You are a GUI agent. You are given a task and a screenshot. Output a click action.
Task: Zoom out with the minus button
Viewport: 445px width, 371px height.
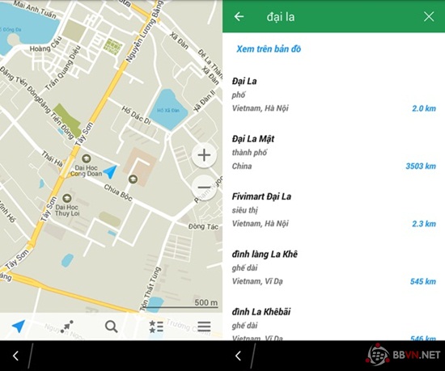[204, 188]
